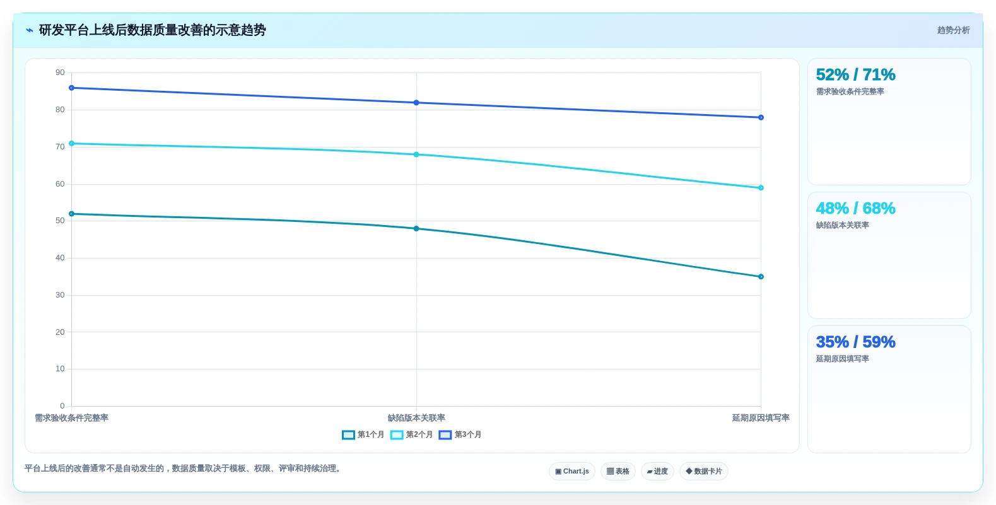The width and height of the screenshot is (996, 505).
Task: Click 需求验收条件完整率 caption in first stat card
Action: click(x=850, y=91)
